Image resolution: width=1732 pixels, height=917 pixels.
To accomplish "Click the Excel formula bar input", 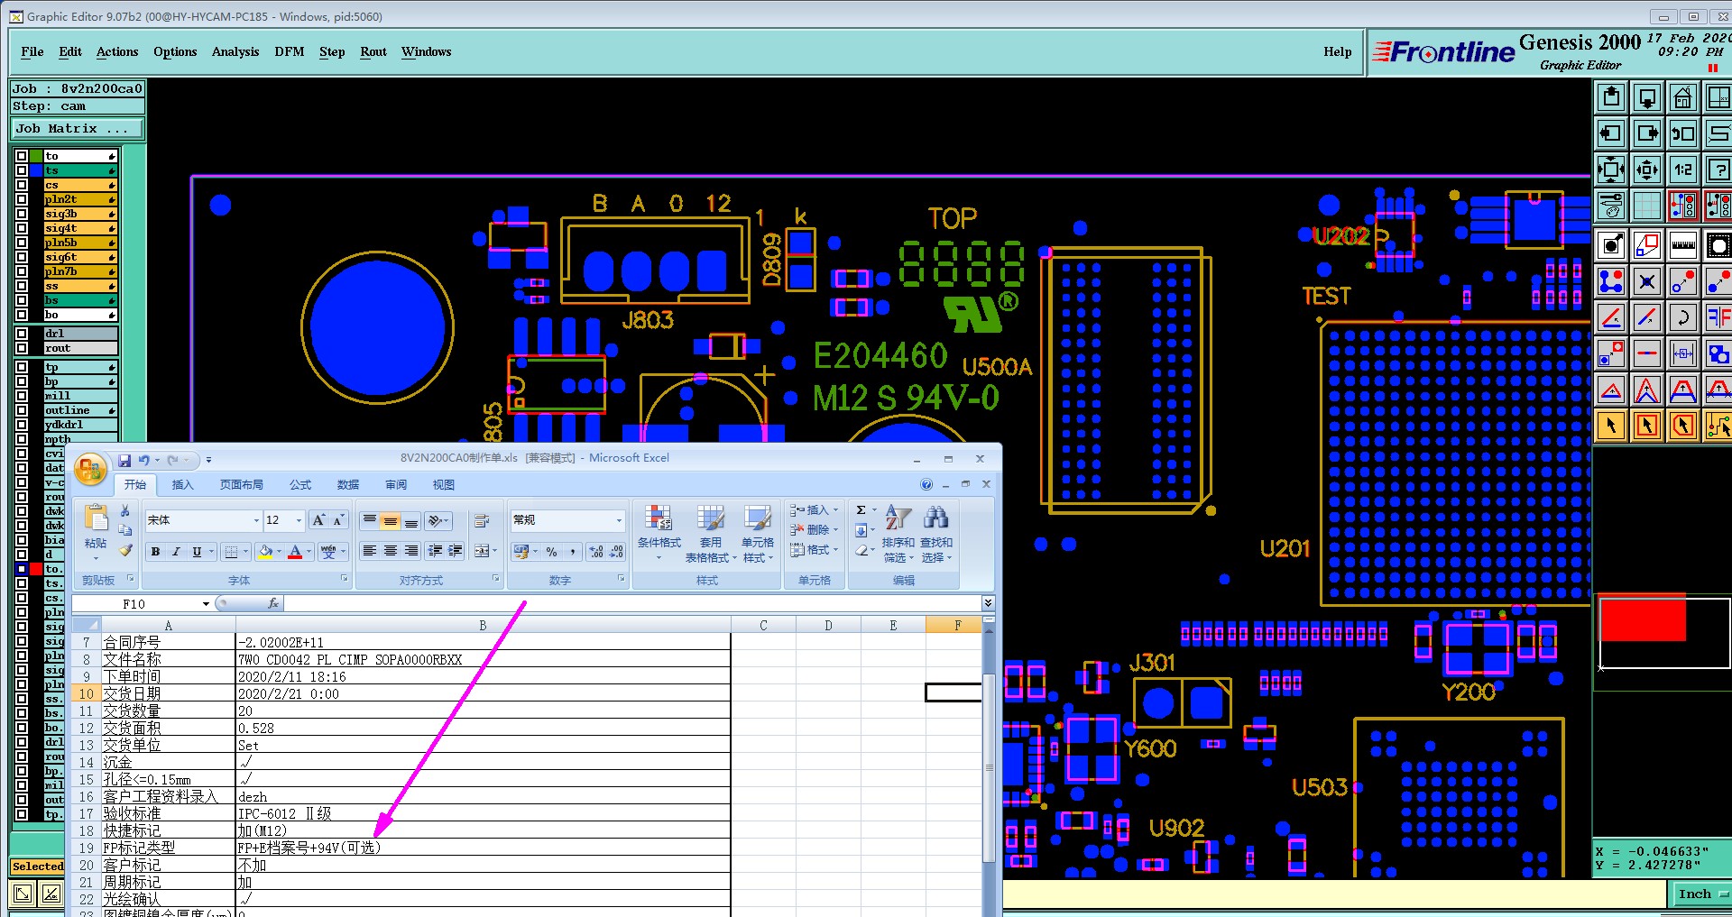I will 631,603.
